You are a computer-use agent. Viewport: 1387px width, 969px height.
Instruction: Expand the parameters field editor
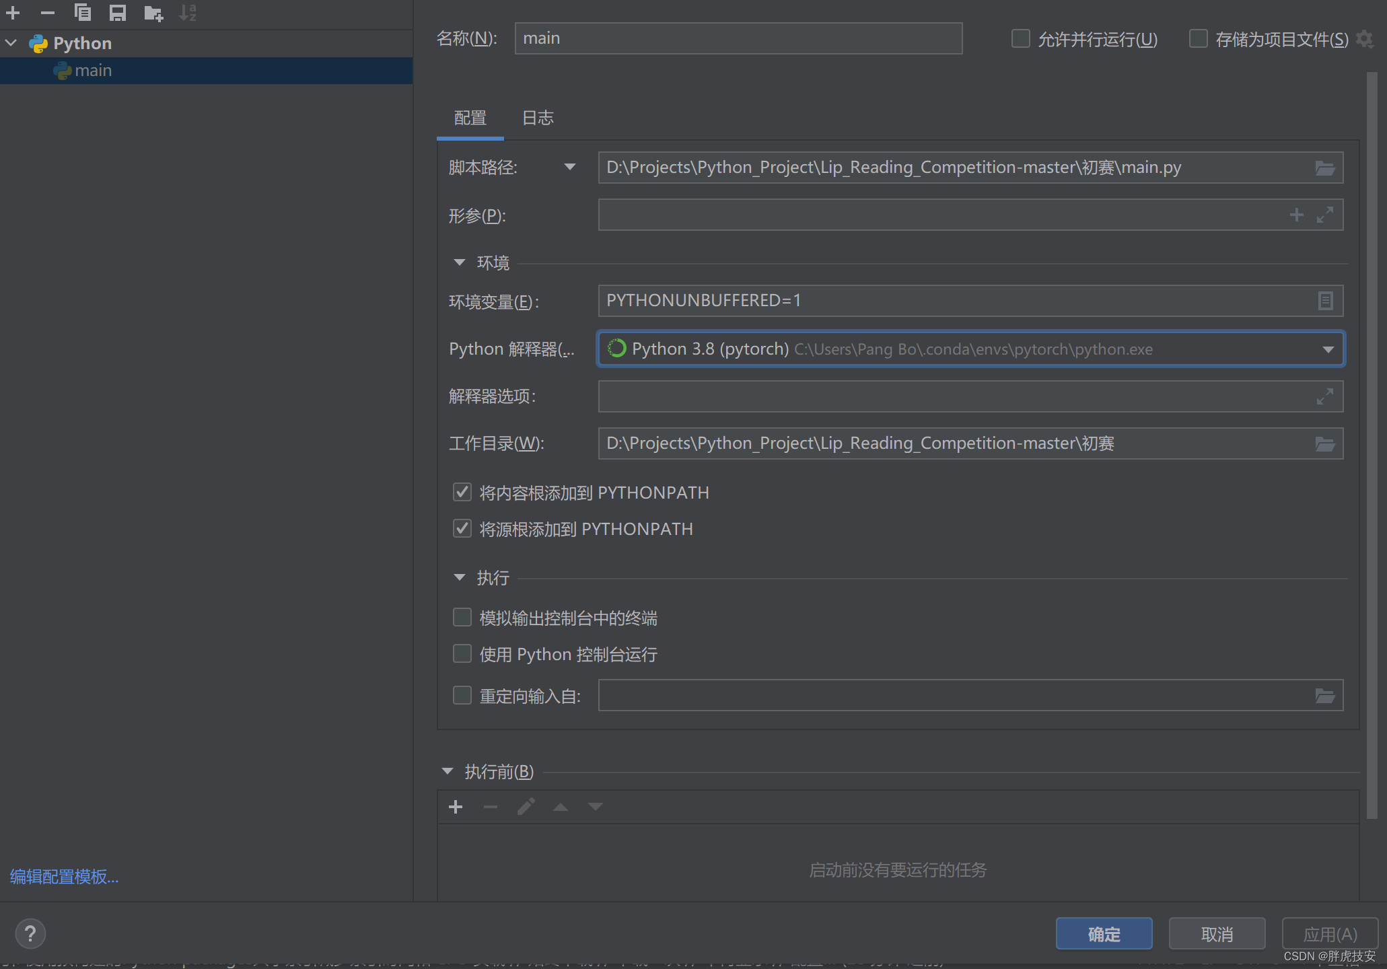coord(1324,215)
